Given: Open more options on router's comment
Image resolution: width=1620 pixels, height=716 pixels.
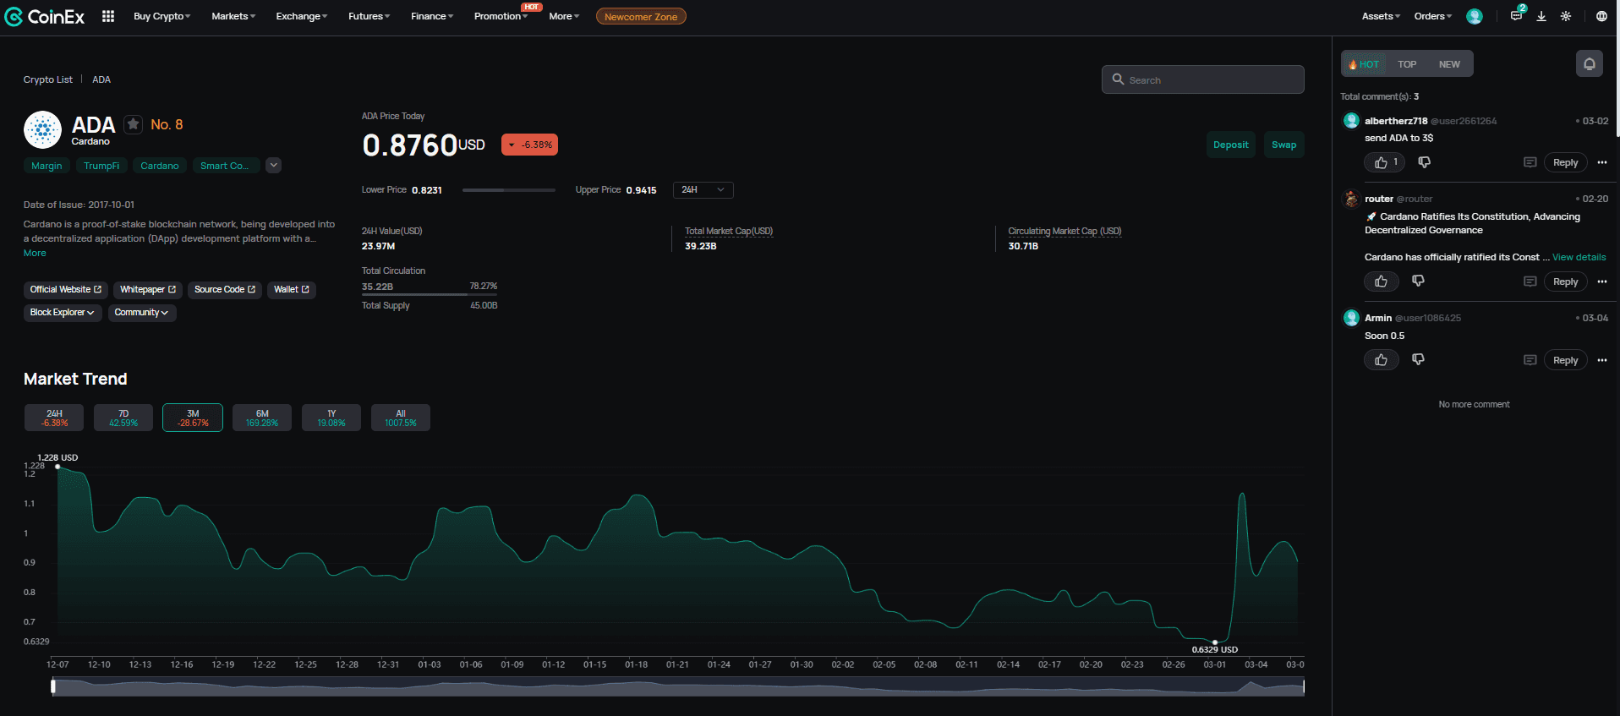Looking at the screenshot, I should coord(1602,281).
